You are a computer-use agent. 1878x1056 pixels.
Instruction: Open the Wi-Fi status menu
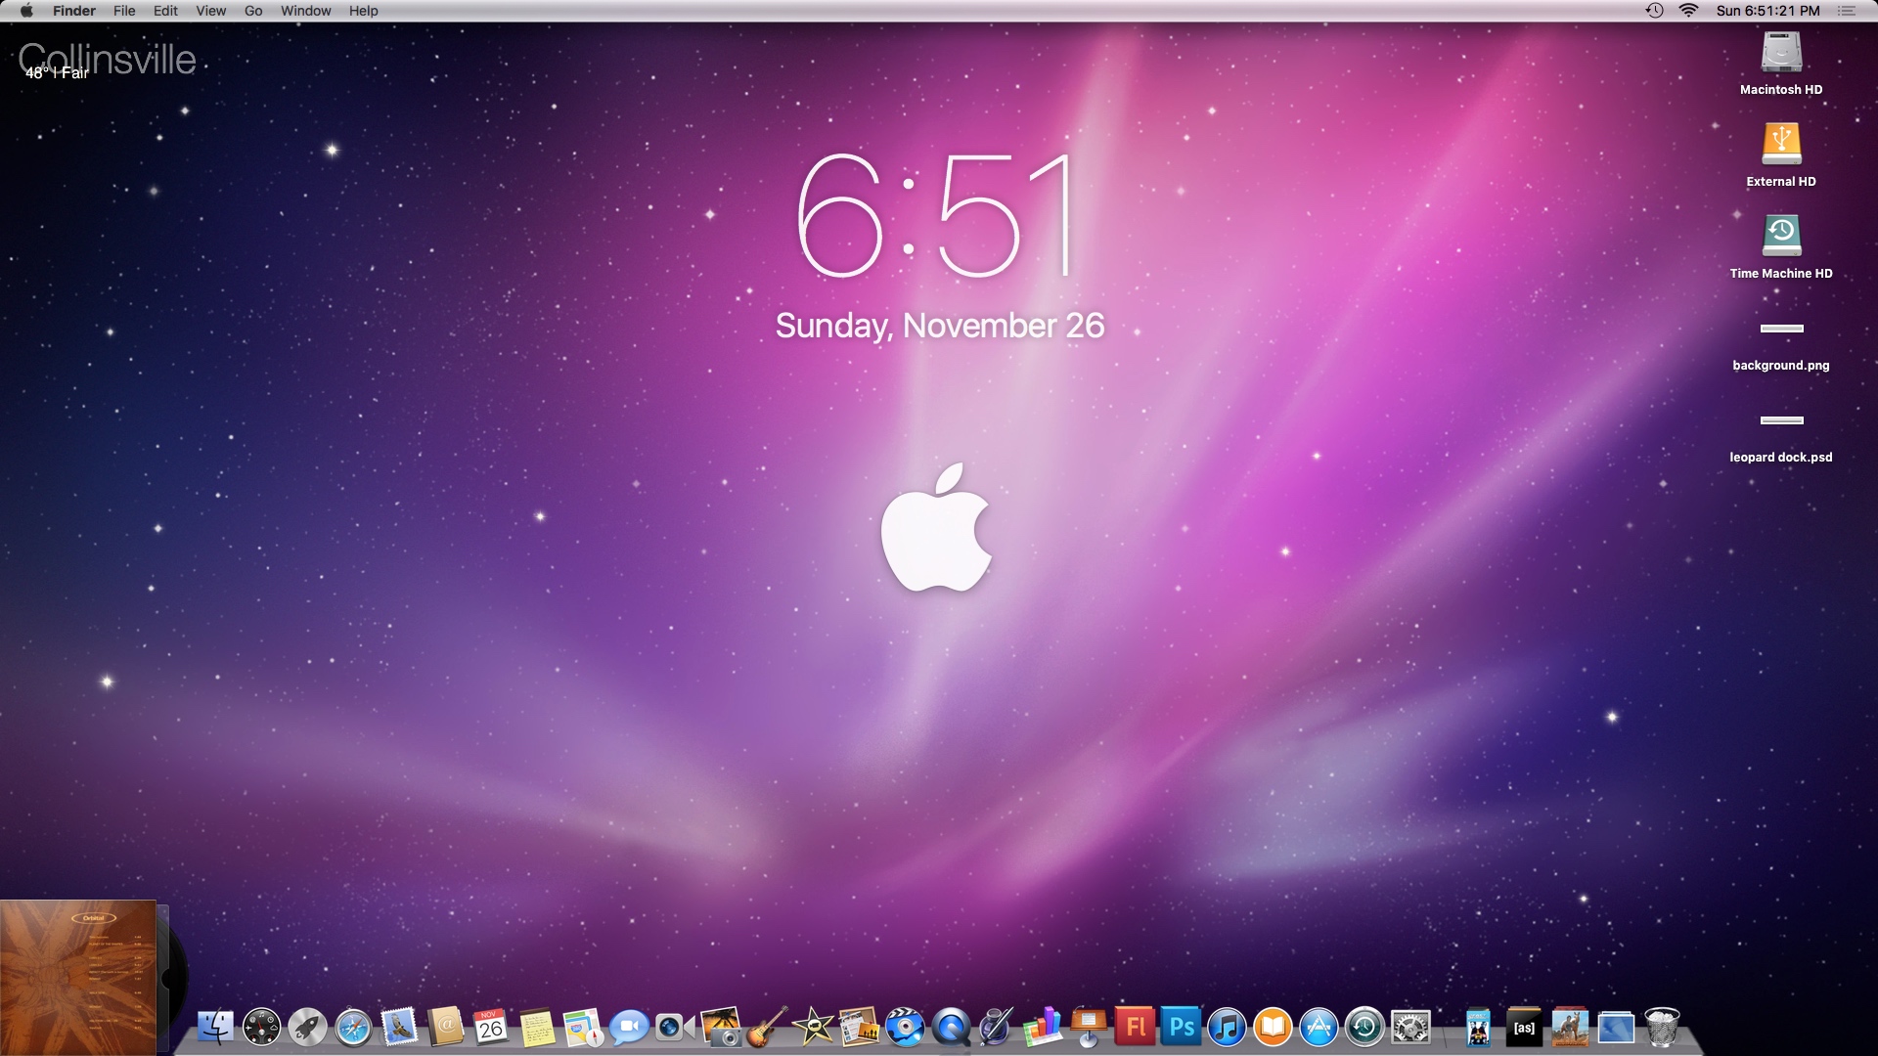(x=1689, y=11)
